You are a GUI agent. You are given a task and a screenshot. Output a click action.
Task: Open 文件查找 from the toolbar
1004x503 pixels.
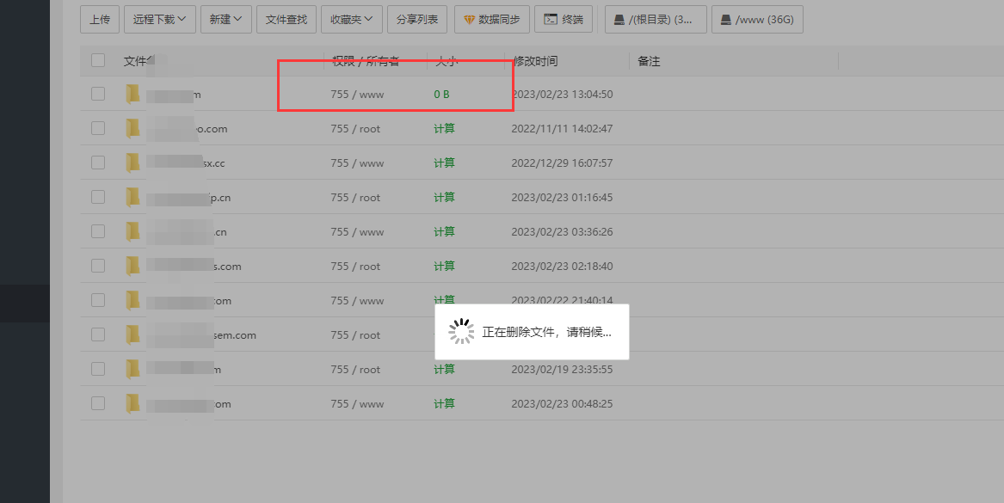pyautogui.click(x=286, y=19)
